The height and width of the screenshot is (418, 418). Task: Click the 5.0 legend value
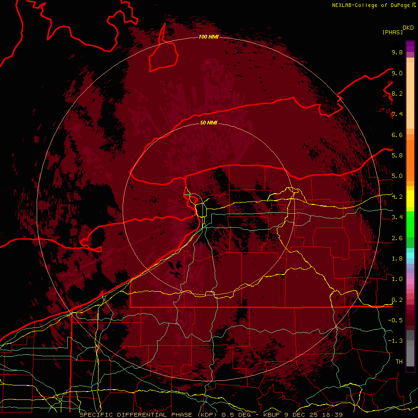tap(397, 176)
